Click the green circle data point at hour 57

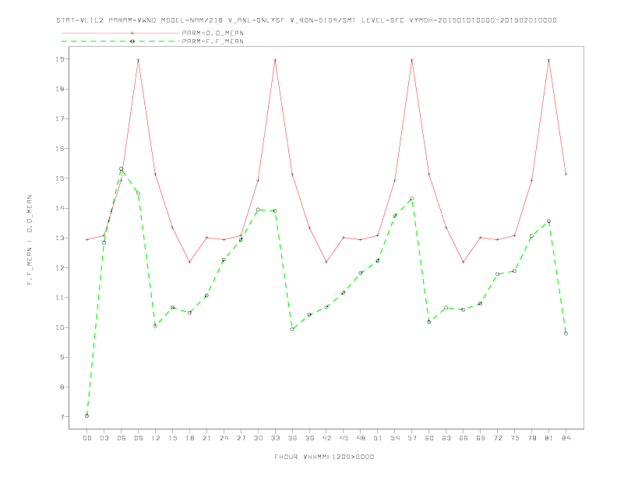coord(412,199)
